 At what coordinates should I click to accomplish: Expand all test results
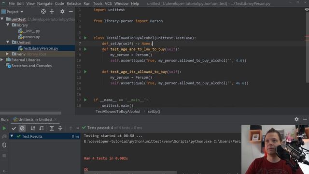[x=52, y=129]
